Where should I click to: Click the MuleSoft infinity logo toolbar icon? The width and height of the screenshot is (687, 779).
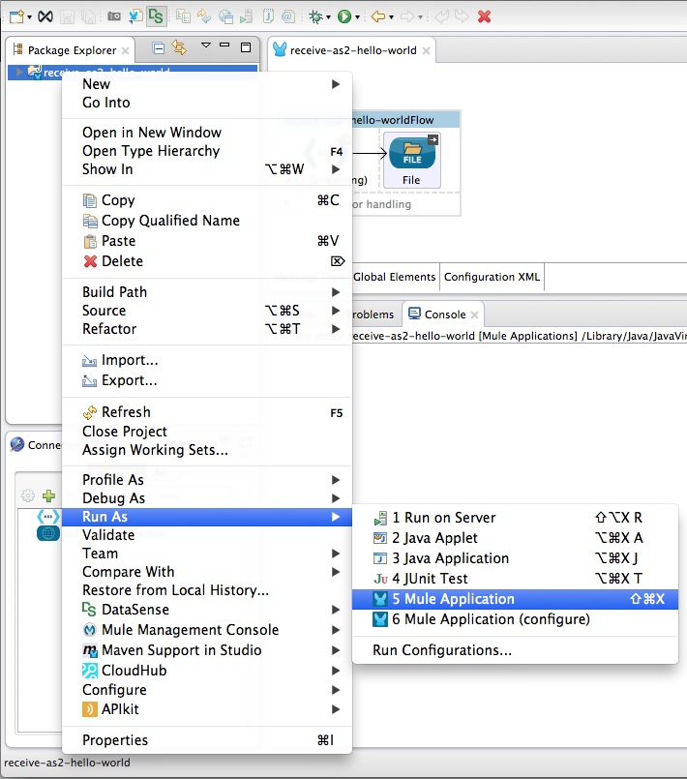45,16
